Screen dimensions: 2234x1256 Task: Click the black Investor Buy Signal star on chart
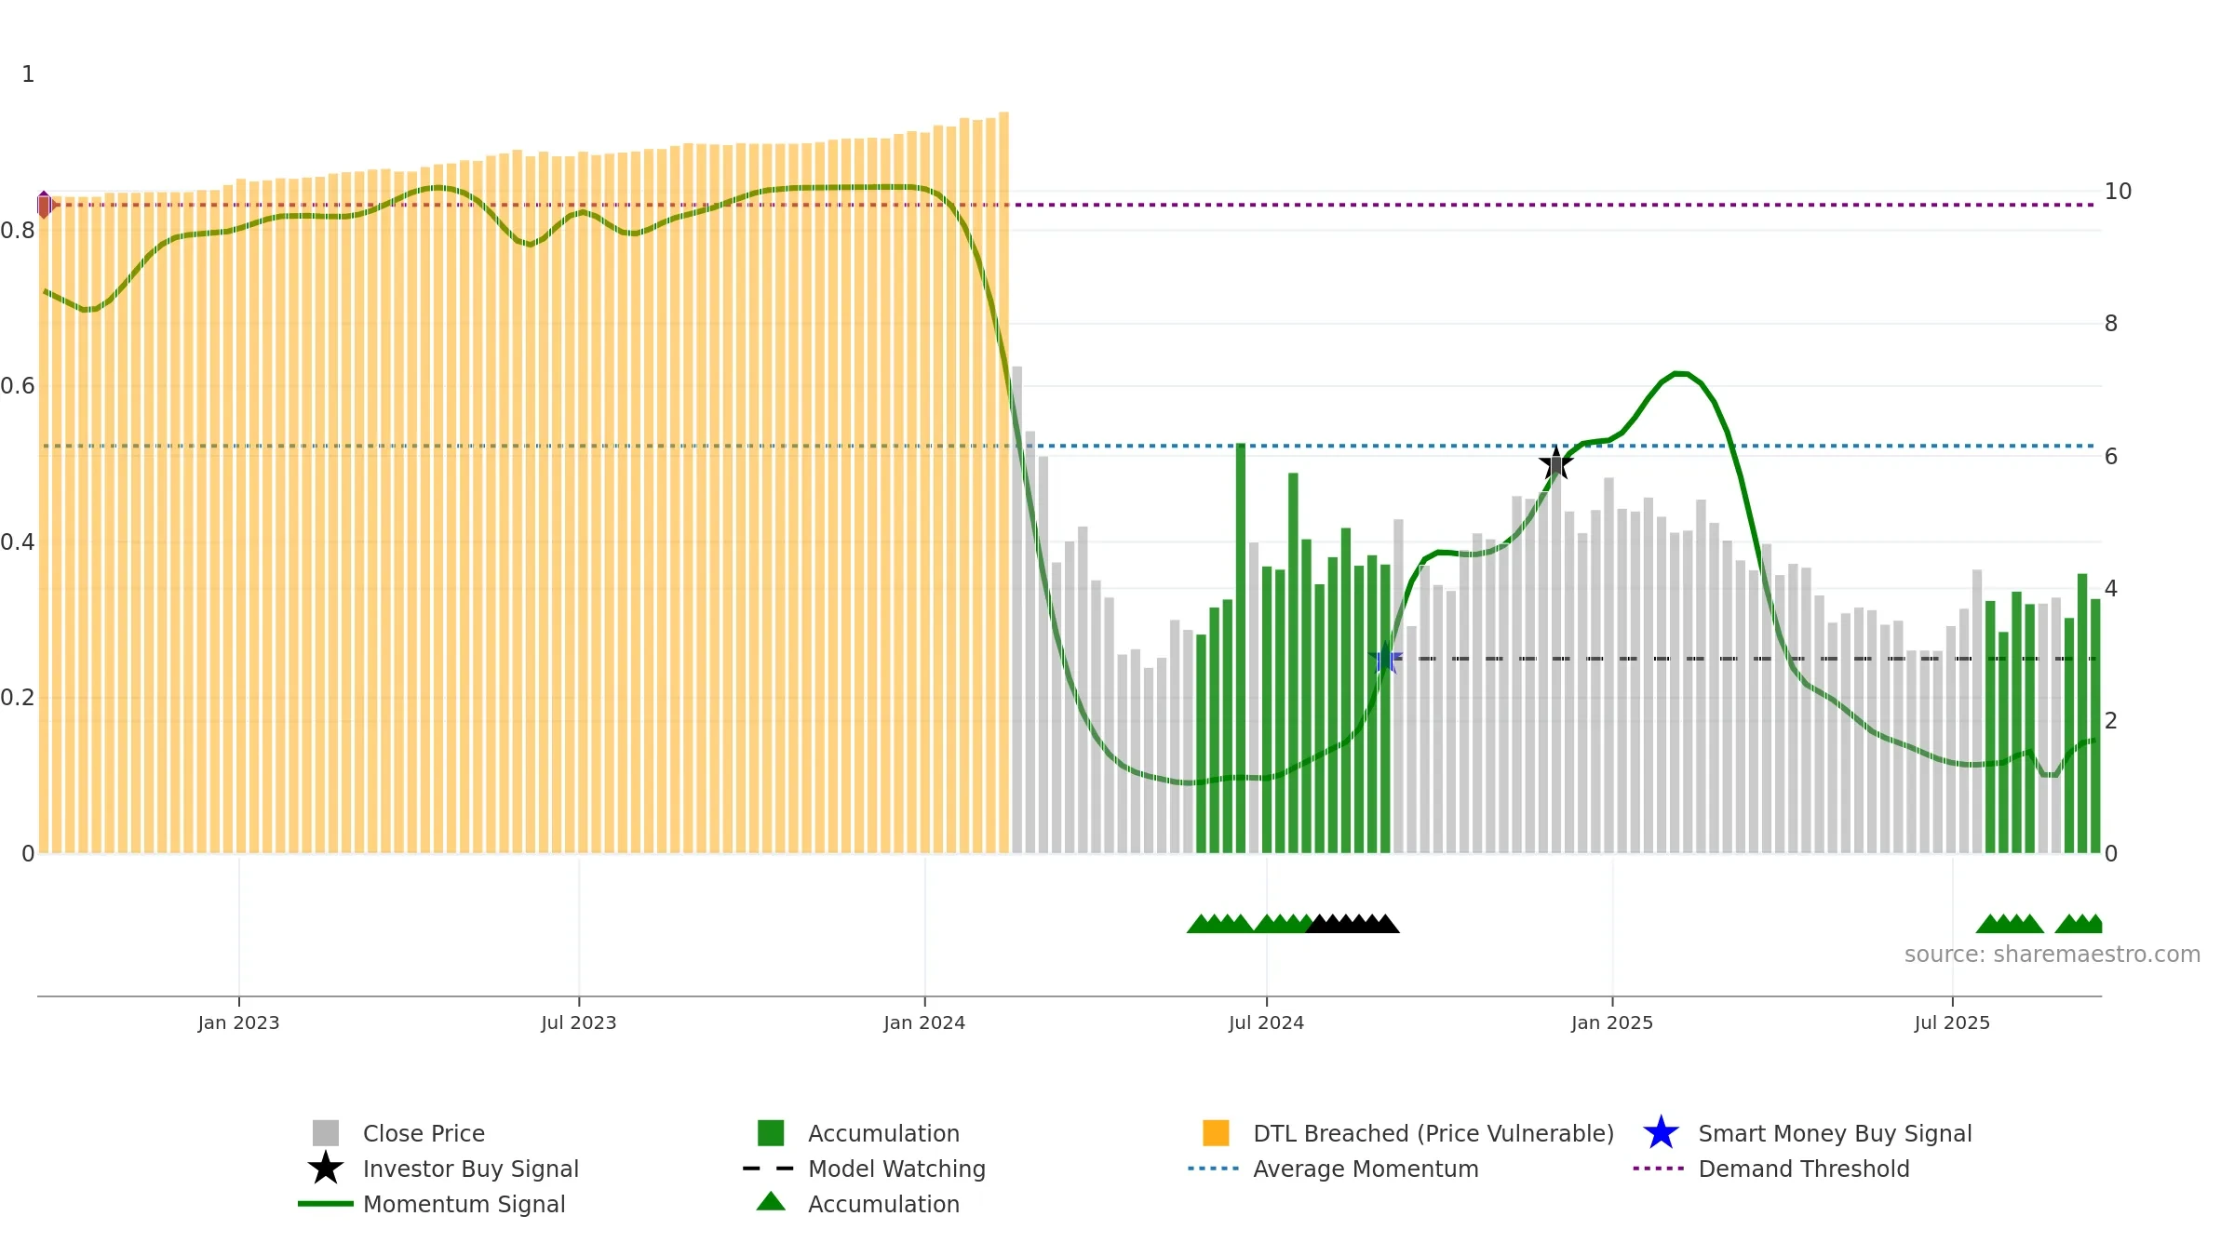[1555, 462]
